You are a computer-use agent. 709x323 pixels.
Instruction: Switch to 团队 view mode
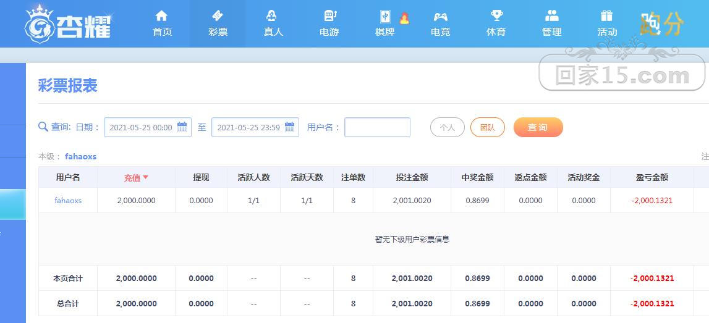488,127
